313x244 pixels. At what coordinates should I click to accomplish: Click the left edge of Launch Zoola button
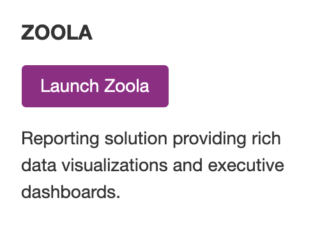coord(23,86)
